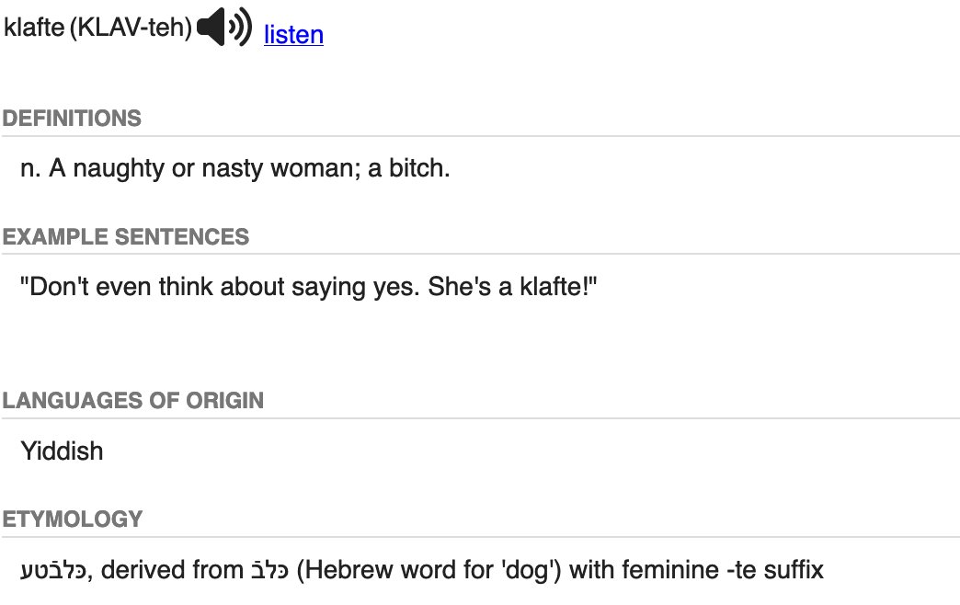Image resolution: width=960 pixels, height=605 pixels.
Task: Select the example sentence about saying yes
Action: pyautogui.click(x=309, y=287)
